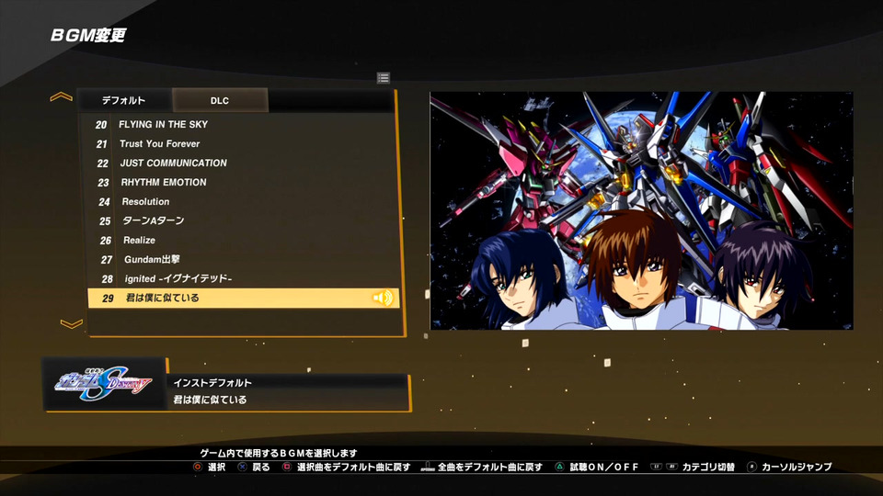Click the circle button icon for 選択
883x496 pixels.
pos(198,467)
